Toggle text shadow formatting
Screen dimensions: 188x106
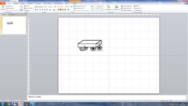(x=42, y=10)
